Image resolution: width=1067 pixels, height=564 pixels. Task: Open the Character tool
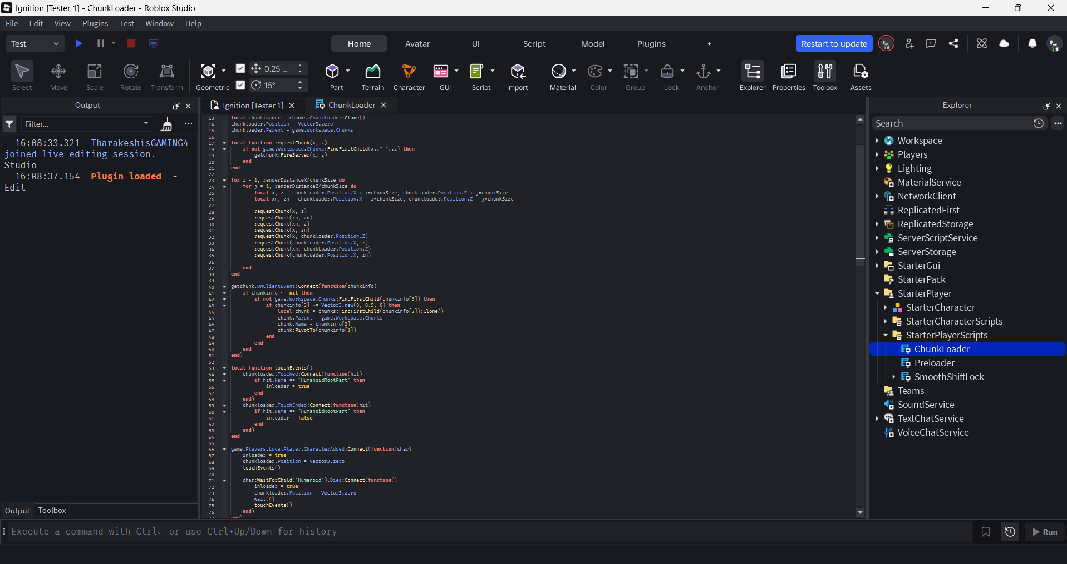point(409,76)
